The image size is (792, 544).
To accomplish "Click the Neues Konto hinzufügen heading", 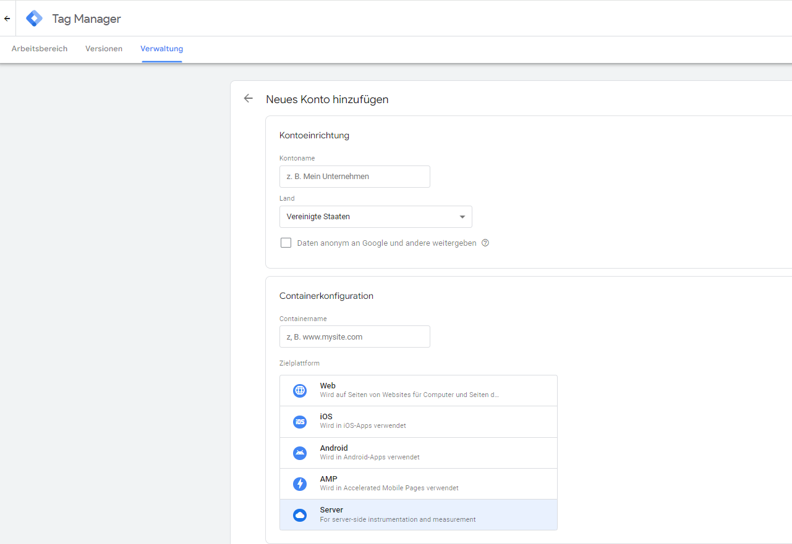I will coord(327,99).
